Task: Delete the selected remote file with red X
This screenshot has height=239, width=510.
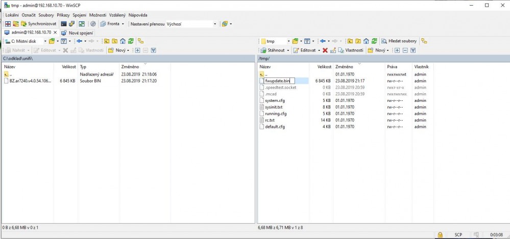Action: tap(325, 50)
